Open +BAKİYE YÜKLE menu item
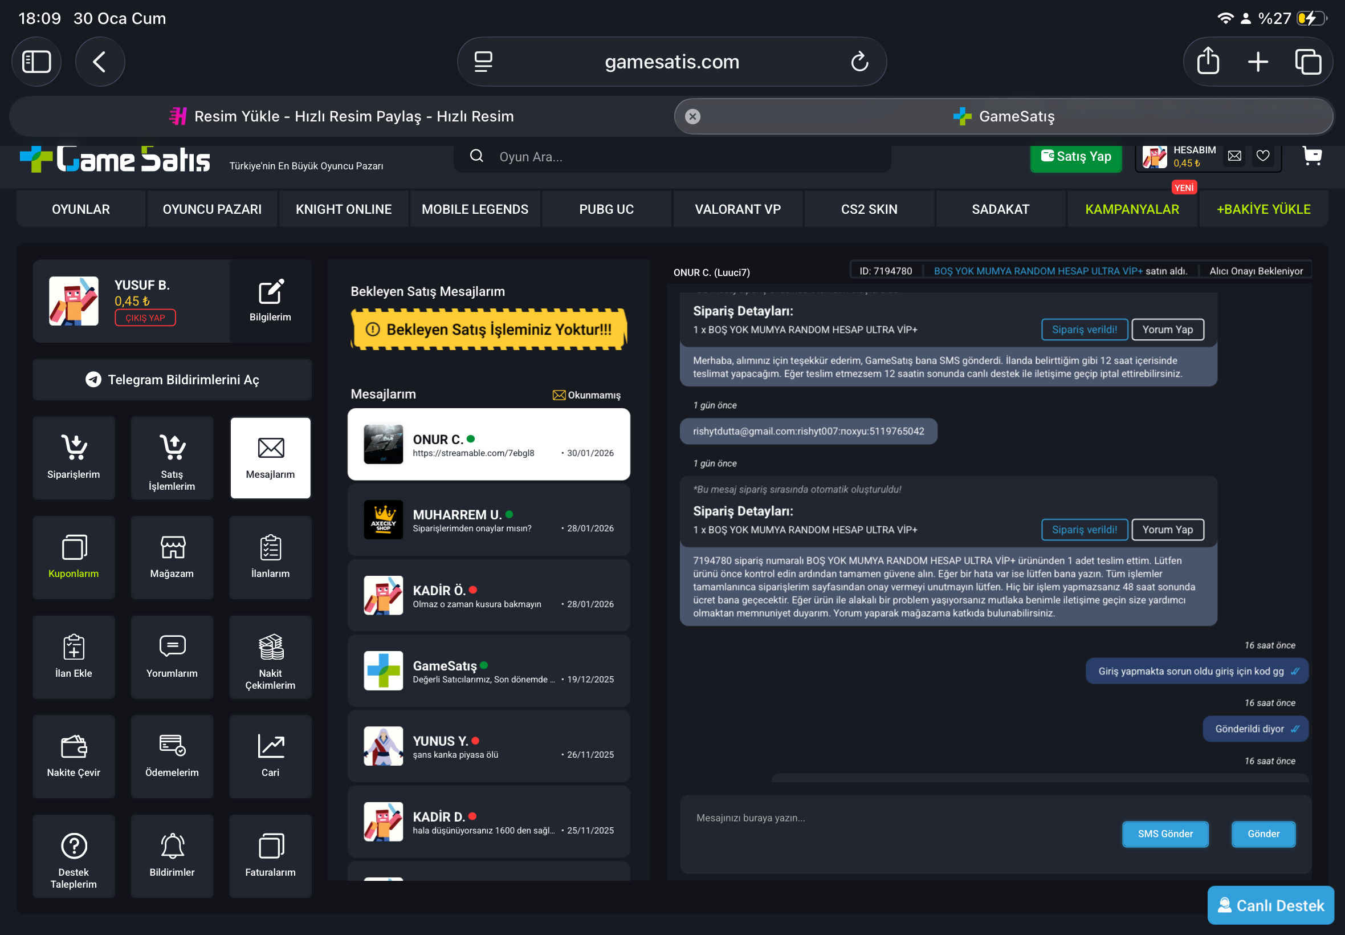Image resolution: width=1345 pixels, height=935 pixels. 1264,209
